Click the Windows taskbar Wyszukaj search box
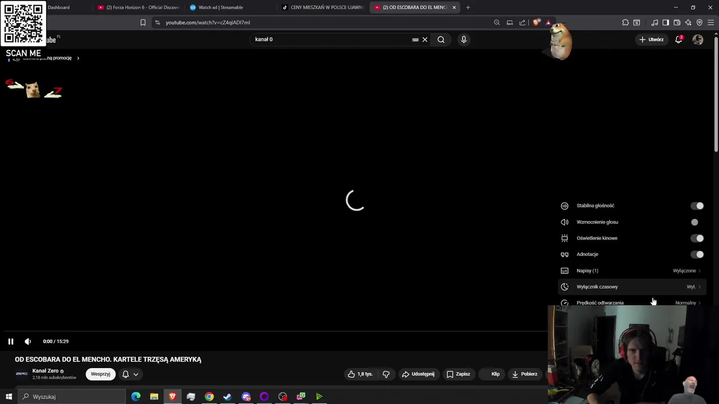Viewport: 719px width, 404px height. [x=72, y=397]
